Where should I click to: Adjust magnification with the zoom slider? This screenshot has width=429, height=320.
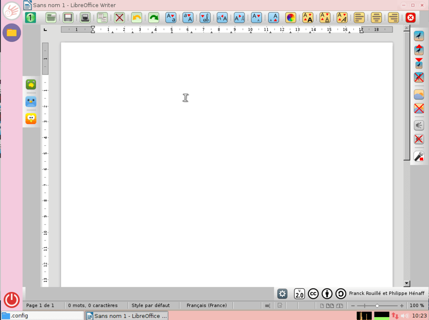pyautogui.click(x=376, y=305)
